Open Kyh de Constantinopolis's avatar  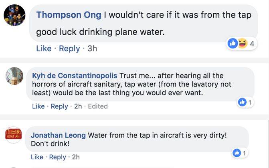pos(14,76)
